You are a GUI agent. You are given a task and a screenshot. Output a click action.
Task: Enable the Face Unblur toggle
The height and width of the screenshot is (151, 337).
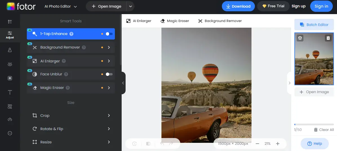(x=109, y=74)
